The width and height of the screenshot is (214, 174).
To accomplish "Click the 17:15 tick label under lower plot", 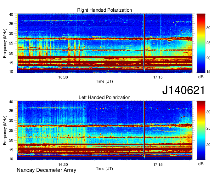I will click(158, 165).
